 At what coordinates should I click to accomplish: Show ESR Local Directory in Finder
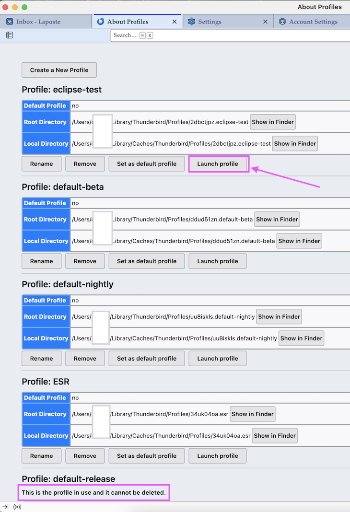(275, 435)
